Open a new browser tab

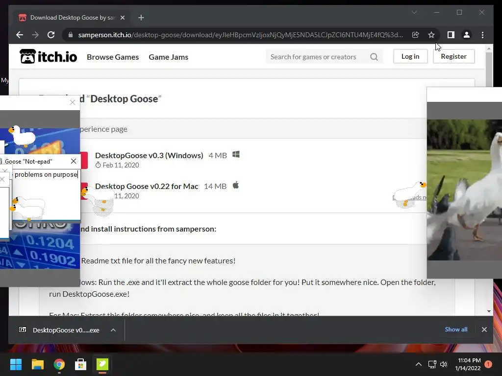tap(141, 18)
